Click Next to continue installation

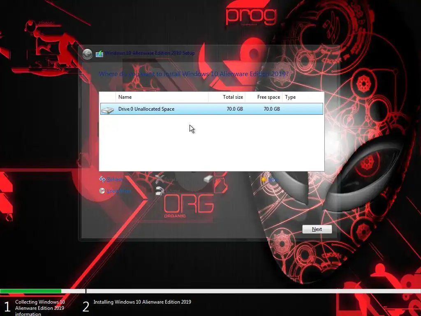[x=317, y=229]
